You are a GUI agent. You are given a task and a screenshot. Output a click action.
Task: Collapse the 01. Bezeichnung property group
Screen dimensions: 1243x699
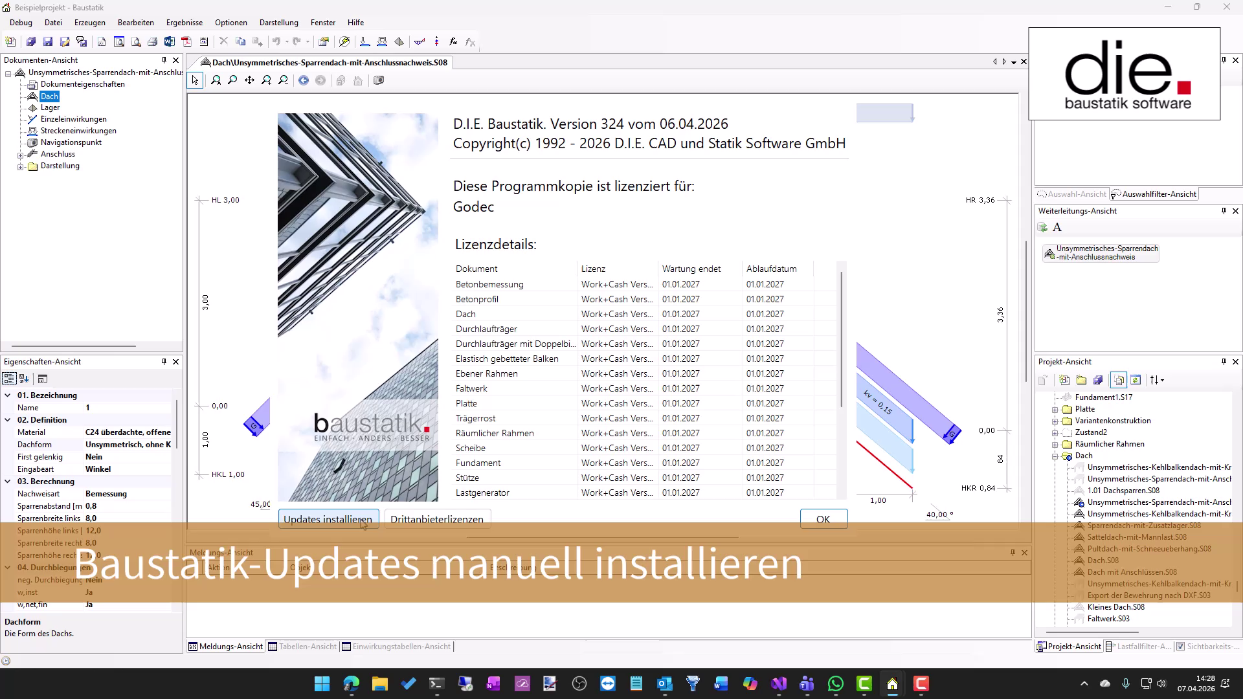(8, 395)
